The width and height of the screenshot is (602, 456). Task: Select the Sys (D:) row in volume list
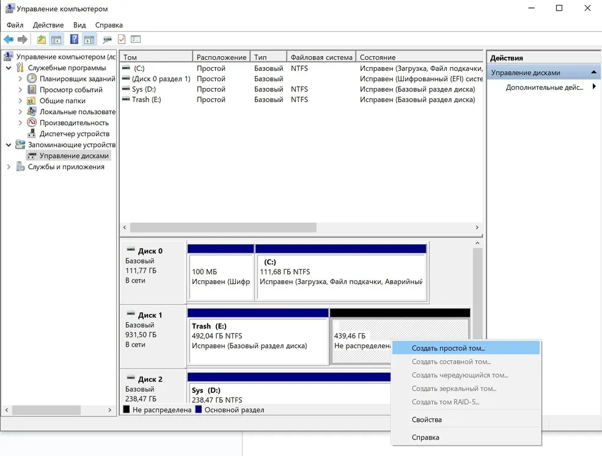coord(301,89)
